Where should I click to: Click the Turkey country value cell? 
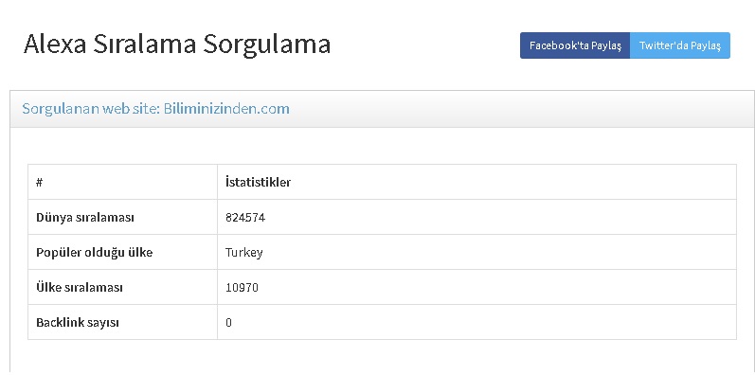(x=476, y=252)
